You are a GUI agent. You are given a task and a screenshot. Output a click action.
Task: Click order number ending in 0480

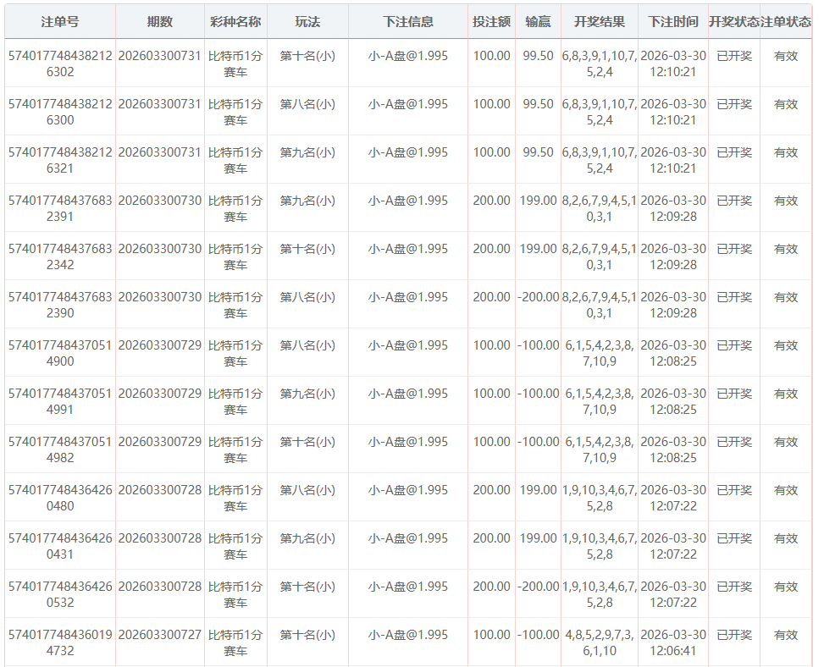coord(60,499)
